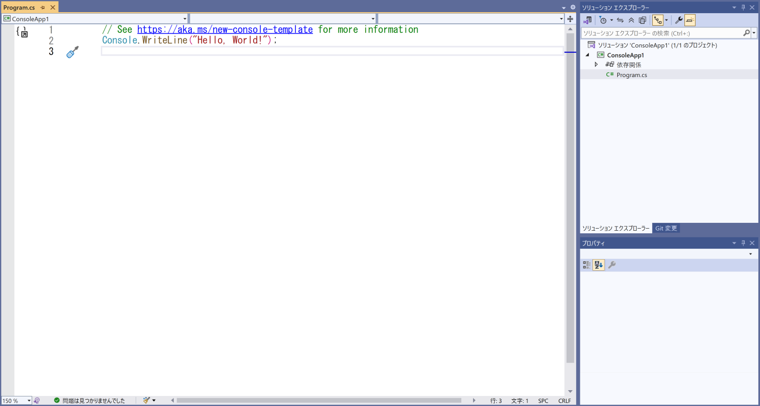Screen dimensions: 760x406
Task: Click the Solution Explorer search box
Action: point(661,33)
